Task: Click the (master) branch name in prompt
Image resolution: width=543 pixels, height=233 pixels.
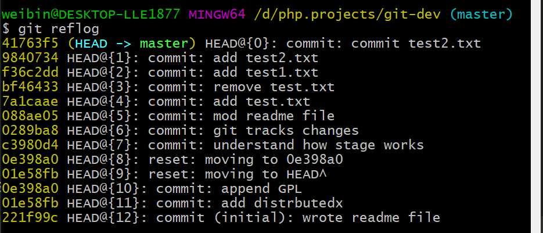Action: (x=481, y=15)
